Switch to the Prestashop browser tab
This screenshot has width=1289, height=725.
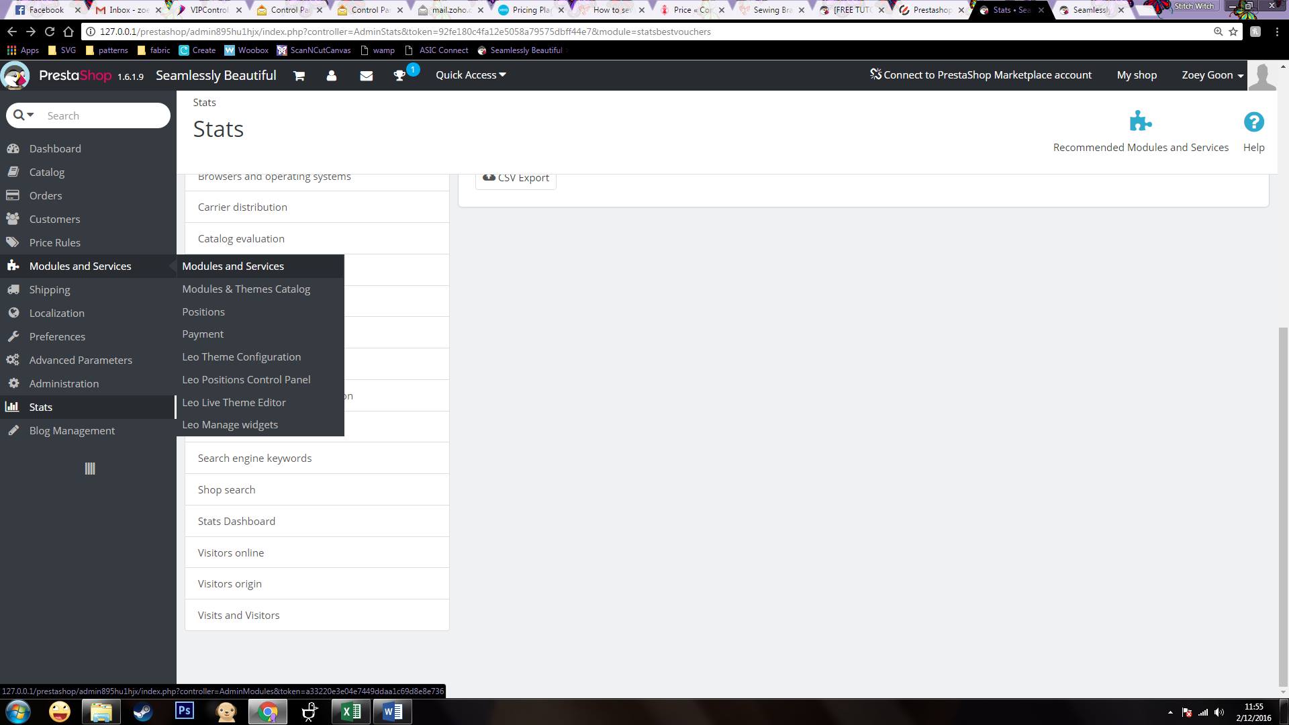tap(932, 10)
